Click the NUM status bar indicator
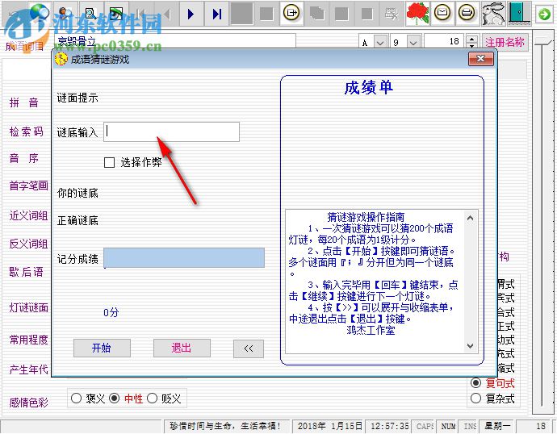 447,426
